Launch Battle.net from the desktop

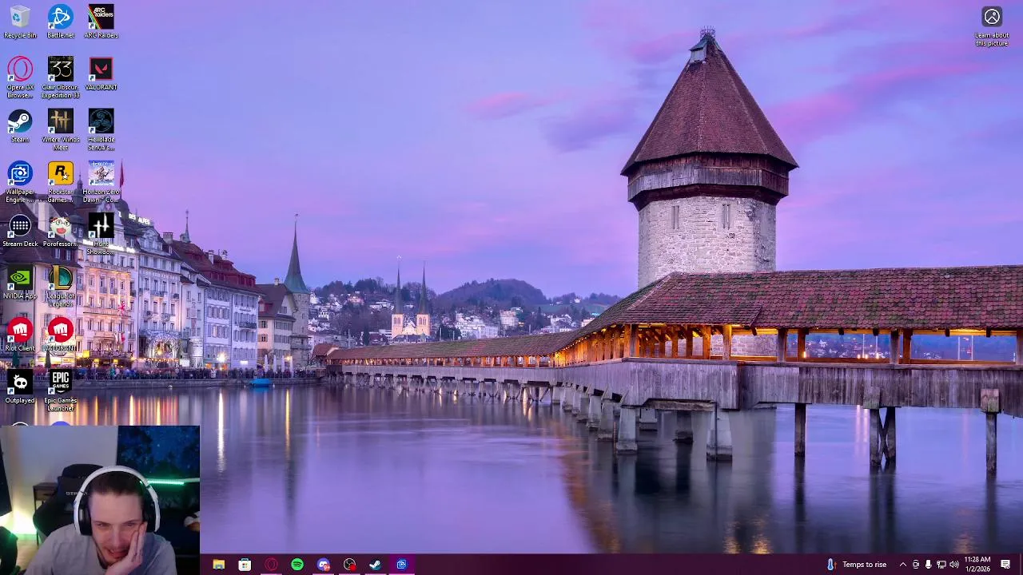(x=61, y=22)
